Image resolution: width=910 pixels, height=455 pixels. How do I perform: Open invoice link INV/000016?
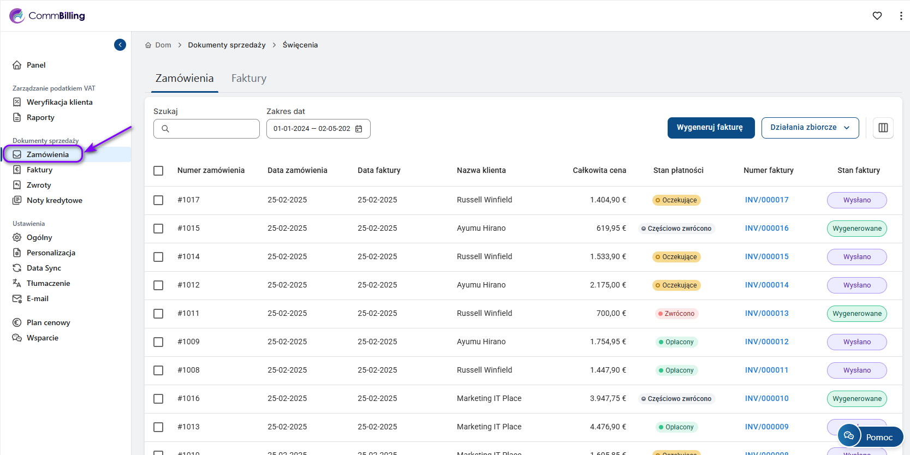tap(766, 229)
